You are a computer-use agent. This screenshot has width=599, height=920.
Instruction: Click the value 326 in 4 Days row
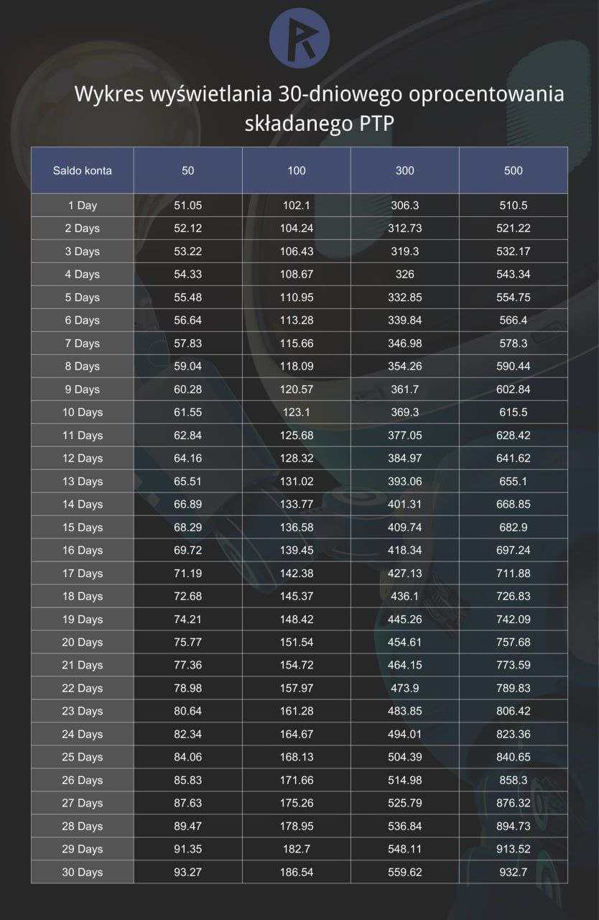pos(405,275)
